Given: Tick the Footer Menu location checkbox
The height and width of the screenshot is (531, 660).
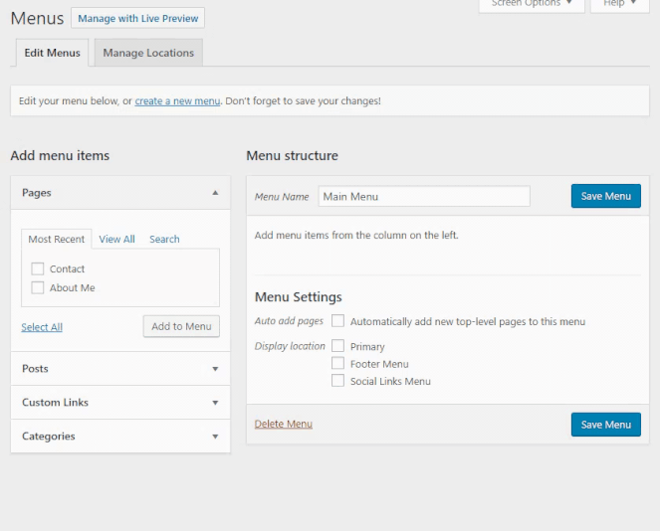Looking at the screenshot, I should coord(338,364).
